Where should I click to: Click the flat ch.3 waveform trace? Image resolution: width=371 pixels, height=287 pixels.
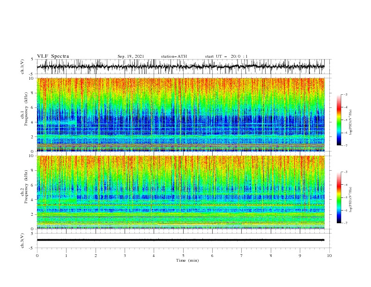[180, 240]
